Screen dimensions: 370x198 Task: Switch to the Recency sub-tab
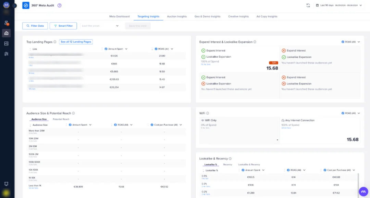[x=227, y=164]
